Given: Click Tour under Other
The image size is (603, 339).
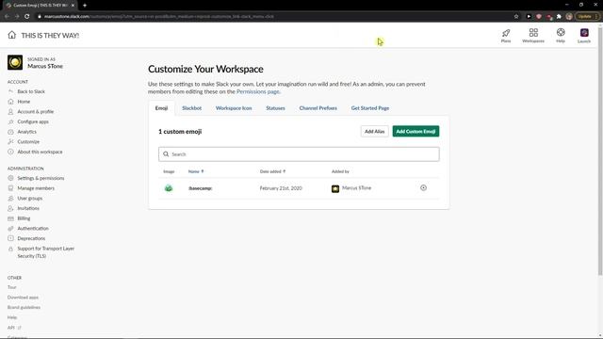Looking at the screenshot, I should tap(12, 287).
